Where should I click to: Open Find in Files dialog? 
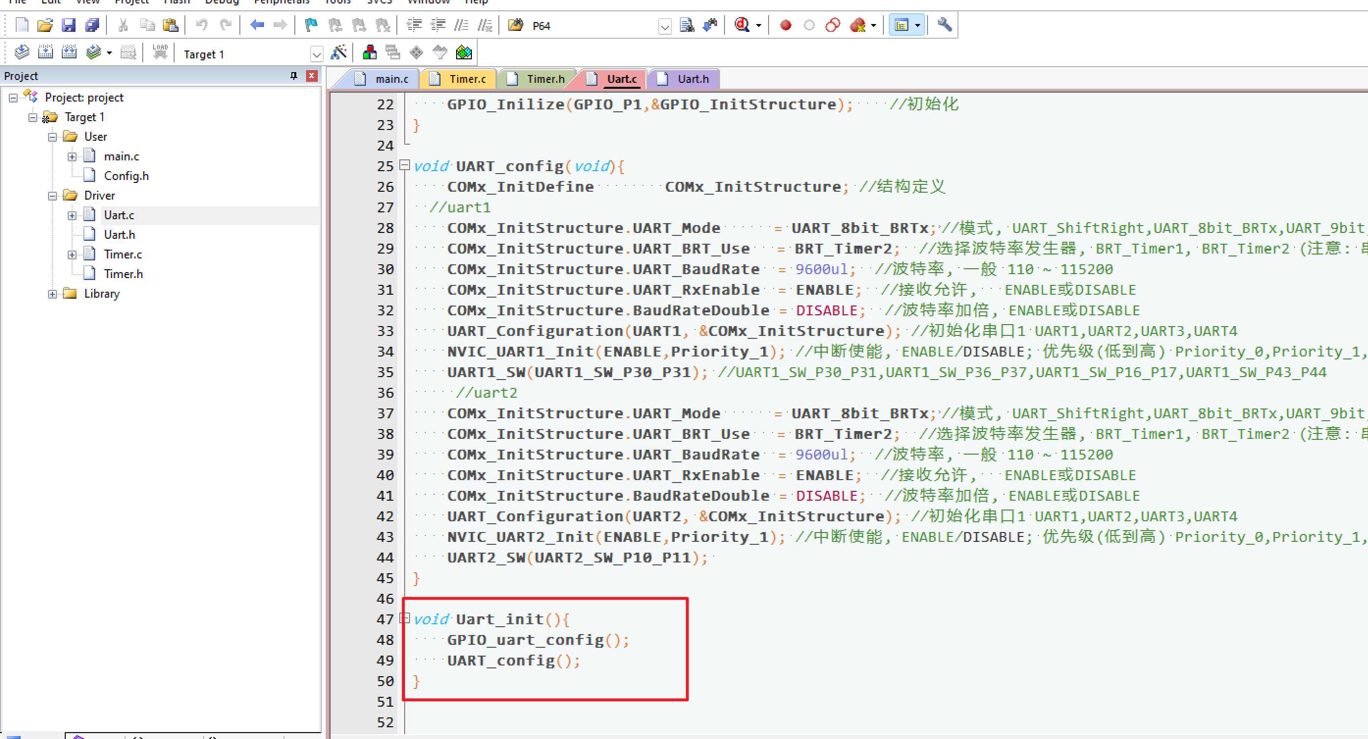click(515, 25)
